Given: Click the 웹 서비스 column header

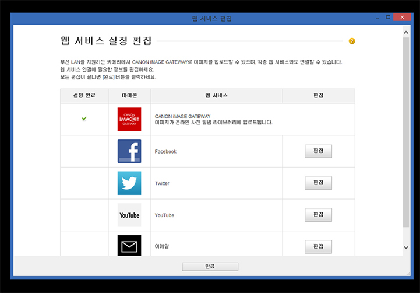Looking at the screenshot, I should (217, 96).
